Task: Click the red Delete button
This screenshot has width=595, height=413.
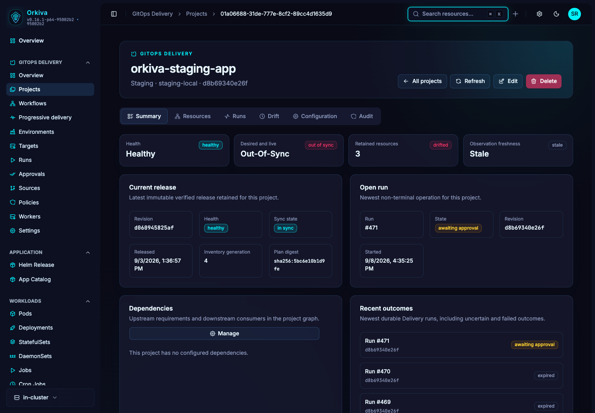Action: pos(543,81)
